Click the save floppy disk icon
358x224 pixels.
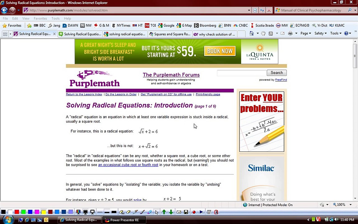click(x=186, y=212)
